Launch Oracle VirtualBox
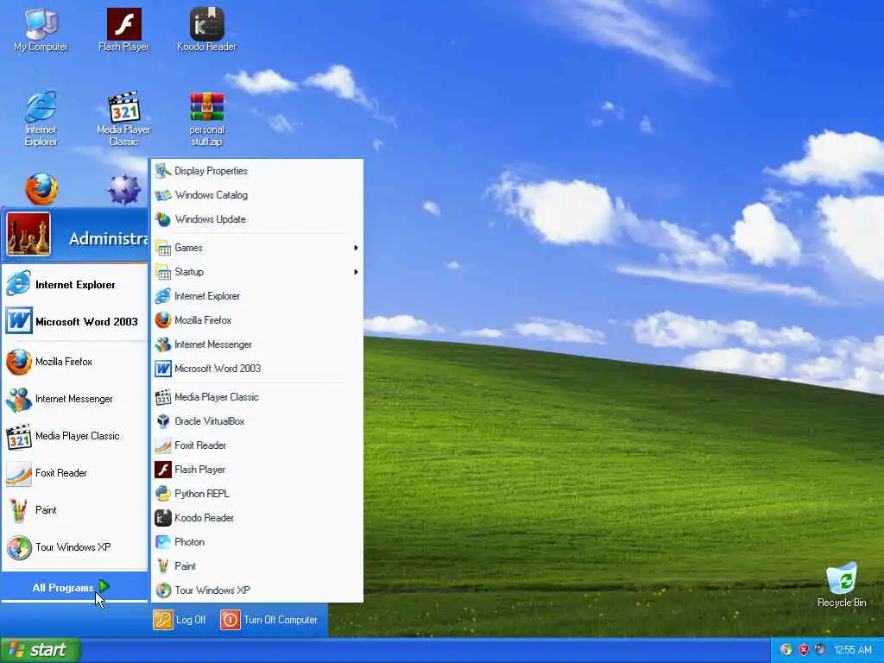 256,421
